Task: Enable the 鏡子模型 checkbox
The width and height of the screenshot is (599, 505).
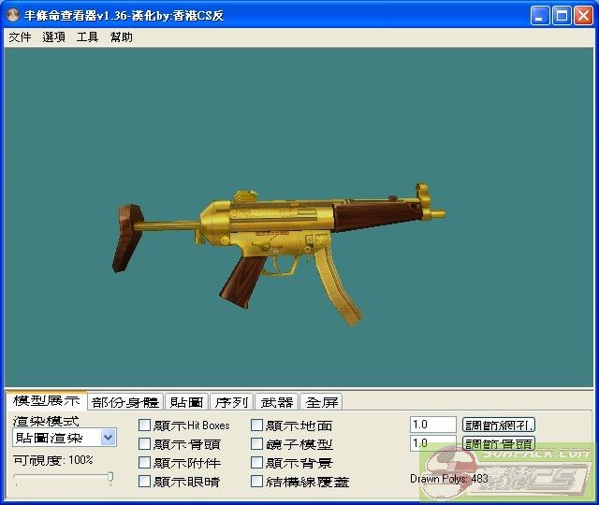Action: (257, 444)
